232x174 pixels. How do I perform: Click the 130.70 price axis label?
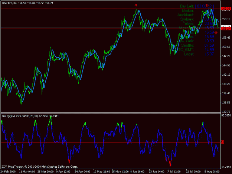click(x=226, y=112)
